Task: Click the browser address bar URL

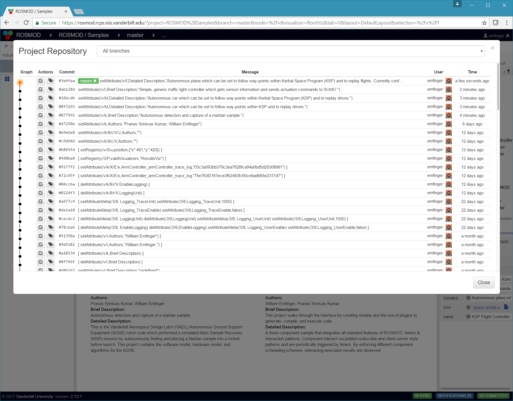Action: (x=250, y=23)
